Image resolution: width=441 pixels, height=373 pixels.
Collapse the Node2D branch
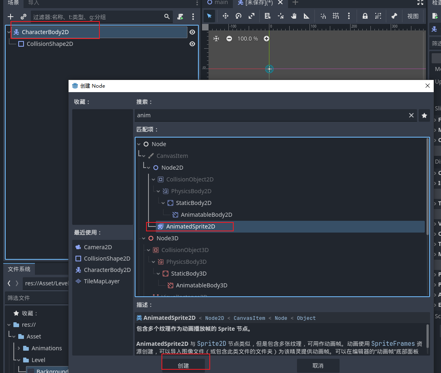pos(148,168)
